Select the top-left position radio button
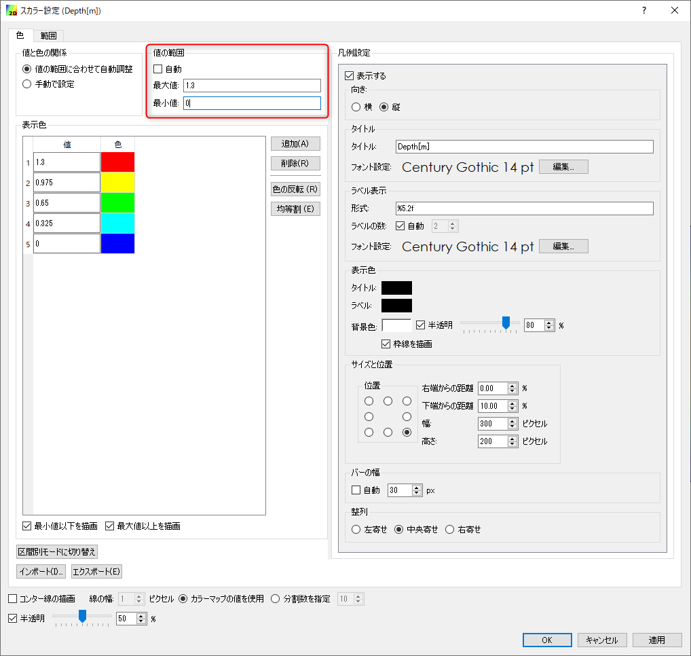 [x=369, y=401]
